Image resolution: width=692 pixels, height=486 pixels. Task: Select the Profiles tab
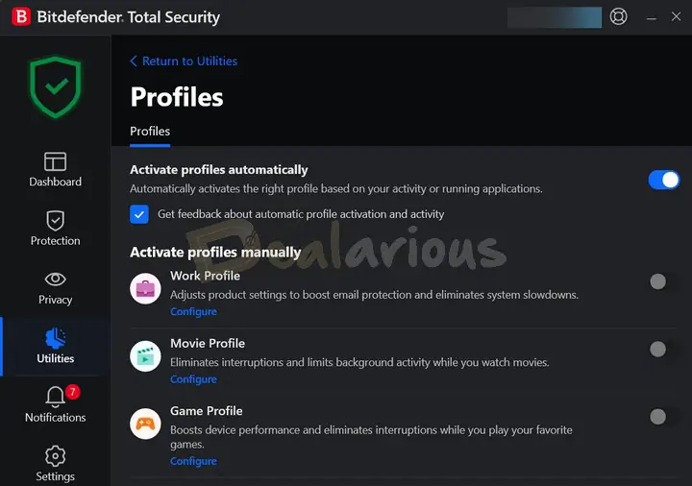[x=150, y=132]
